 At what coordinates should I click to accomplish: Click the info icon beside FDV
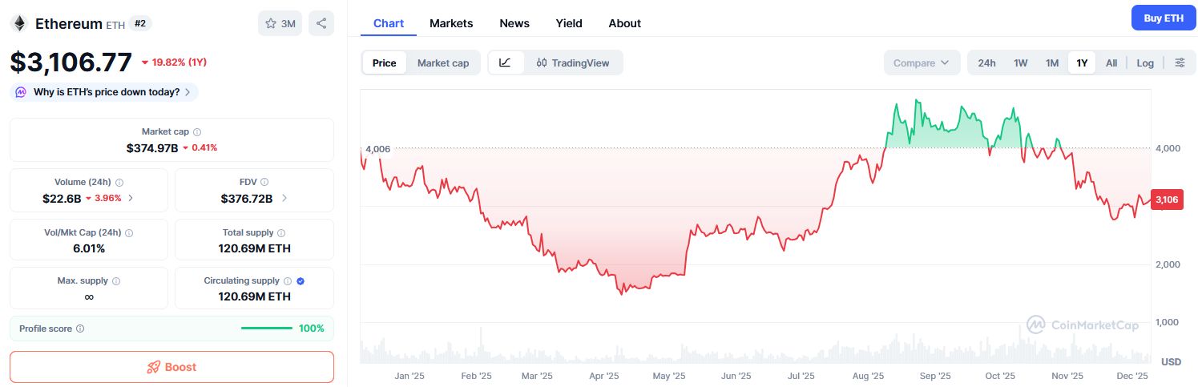click(264, 182)
